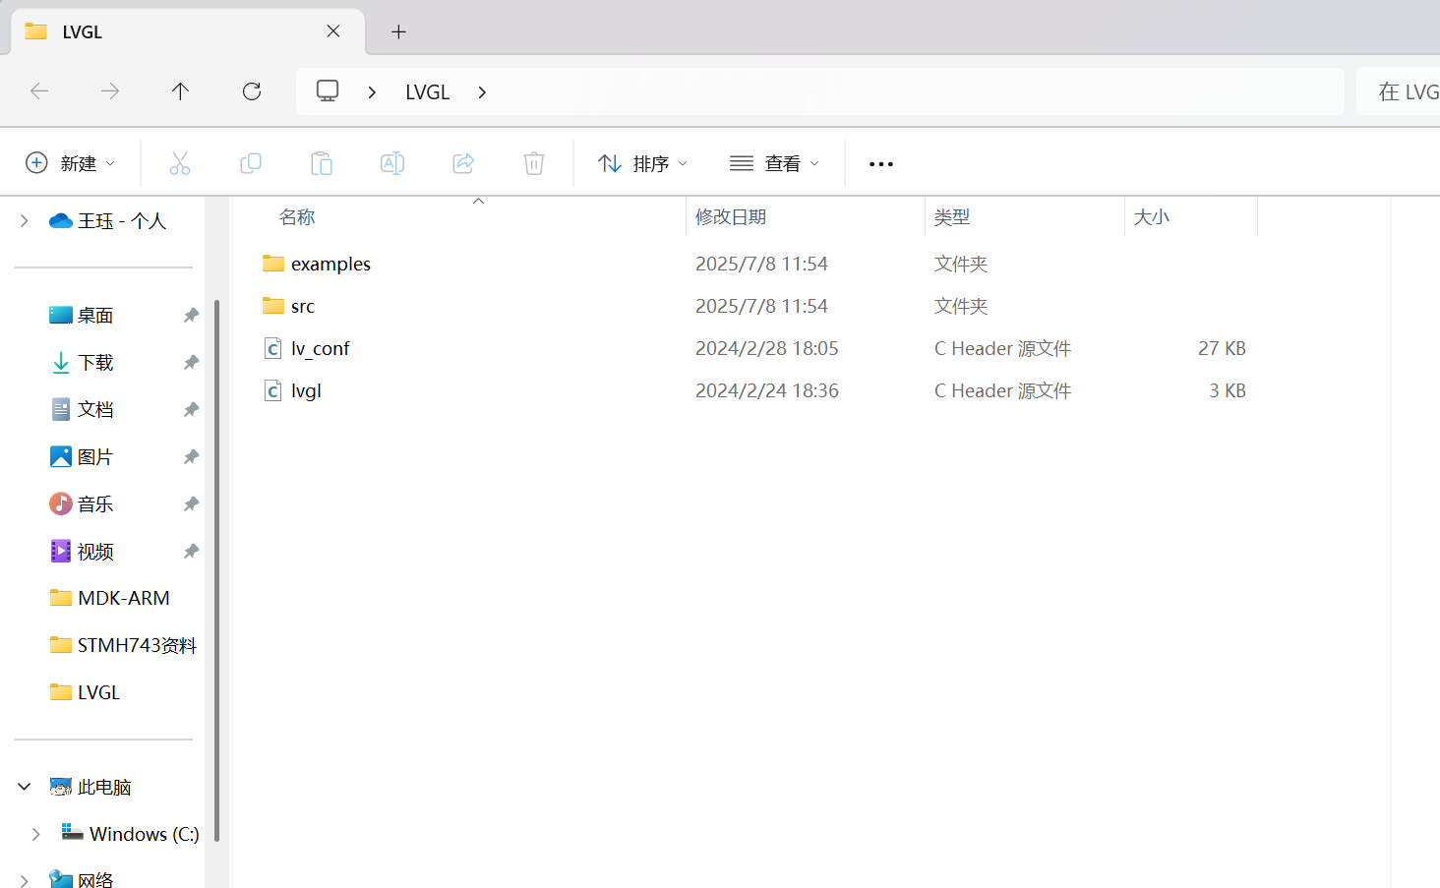The image size is (1440, 888).
Task: Click the Copy icon in the toolbar
Action: click(251, 163)
